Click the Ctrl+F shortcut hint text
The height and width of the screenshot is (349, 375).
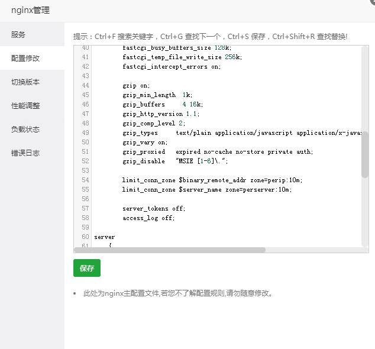(x=124, y=37)
